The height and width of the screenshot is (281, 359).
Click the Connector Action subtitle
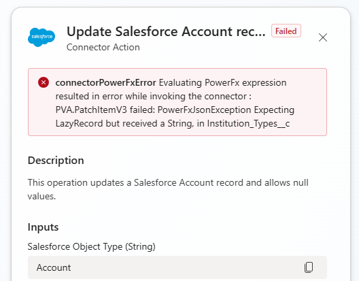point(103,47)
